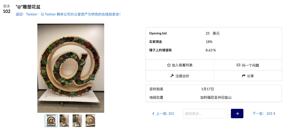Click the 跳到很多 lot number input field
Screen dimensions: 284x130
206,113
